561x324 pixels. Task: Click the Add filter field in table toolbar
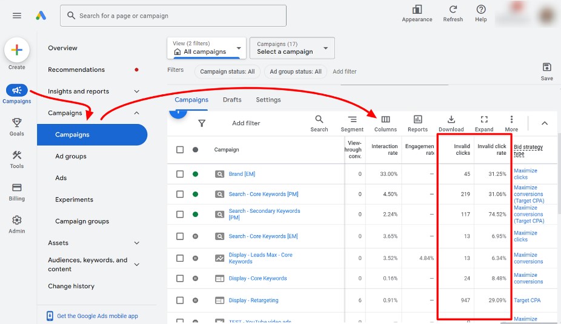point(246,123)
